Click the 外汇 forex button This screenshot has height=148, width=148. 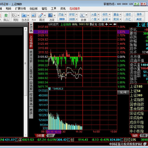coord(128,19)
